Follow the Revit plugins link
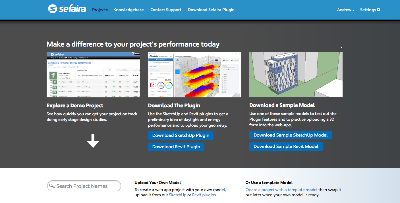The image size is (400, 203). click(x=204, y=195)
